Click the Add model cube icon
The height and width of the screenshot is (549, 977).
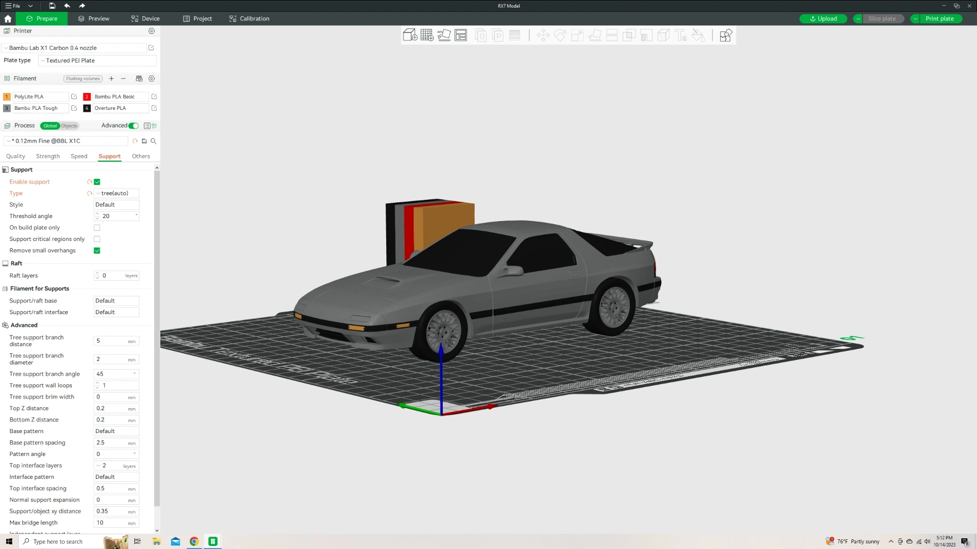(x=410, y=35)
